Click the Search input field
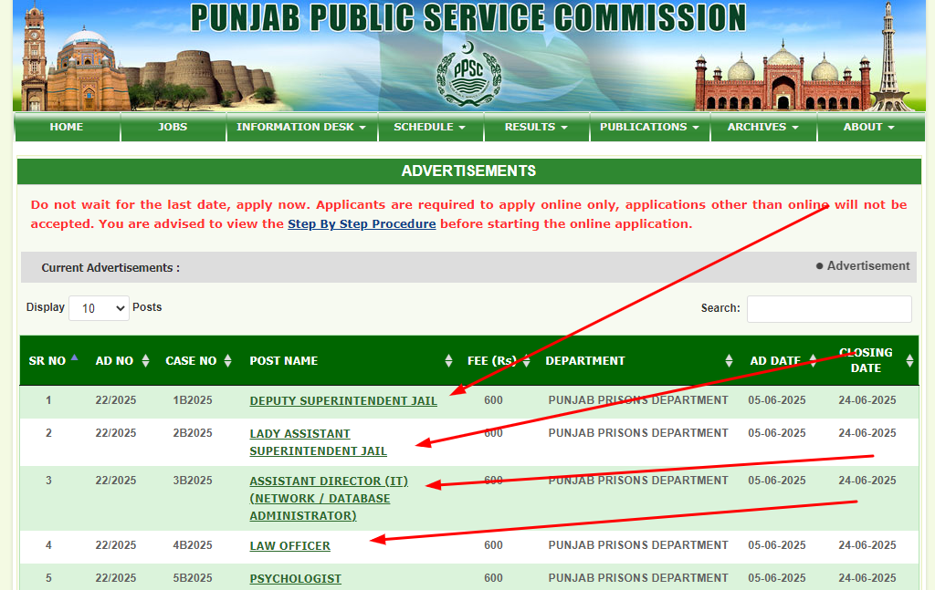935x590 pixels. [829, 309]
